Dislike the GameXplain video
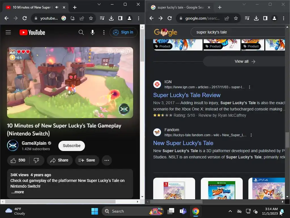This screenshot has height=218, width=290. (37, 160)
